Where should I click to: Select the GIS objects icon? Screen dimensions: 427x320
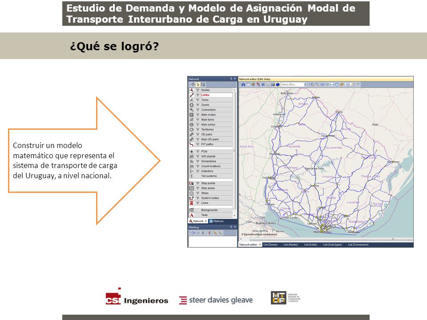[x=191, y=156]
